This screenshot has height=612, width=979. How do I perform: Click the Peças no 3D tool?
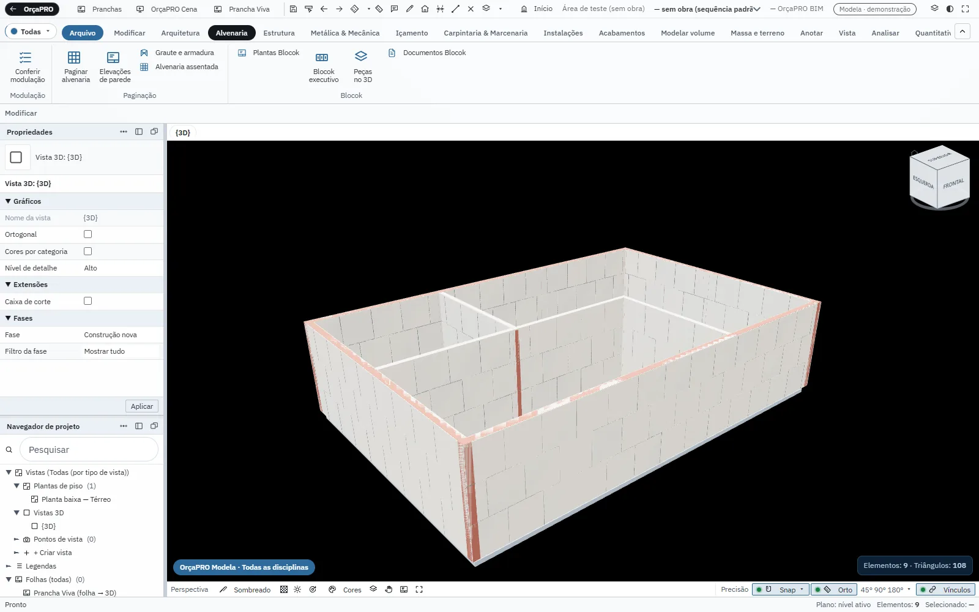point(362,67)
